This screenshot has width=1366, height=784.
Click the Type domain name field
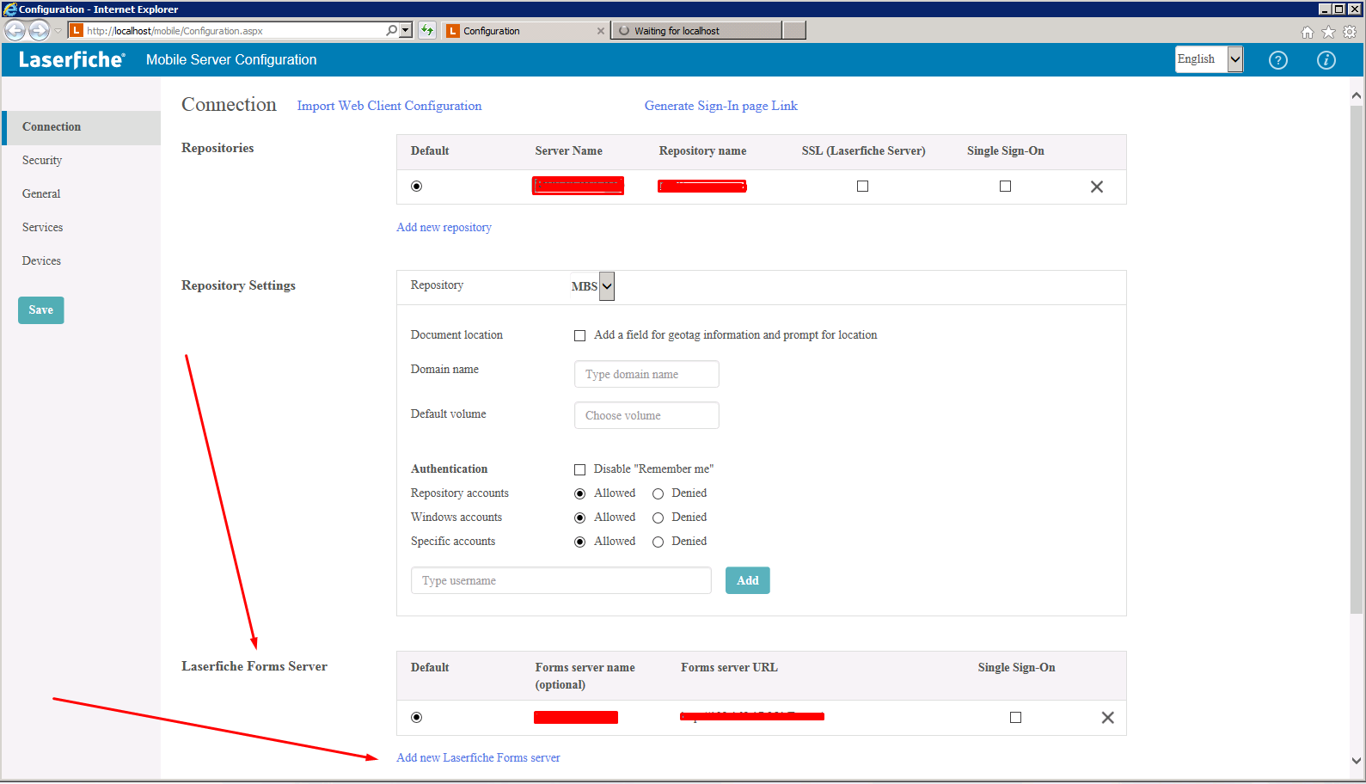pyautogui.click(x=646, y=375)
